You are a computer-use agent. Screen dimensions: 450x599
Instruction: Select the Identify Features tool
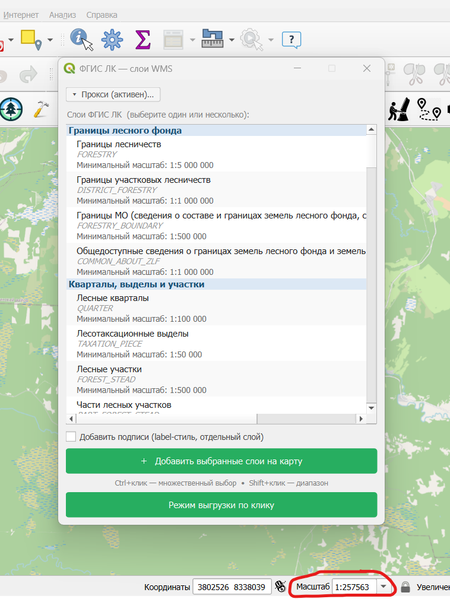tap(81, 39)
